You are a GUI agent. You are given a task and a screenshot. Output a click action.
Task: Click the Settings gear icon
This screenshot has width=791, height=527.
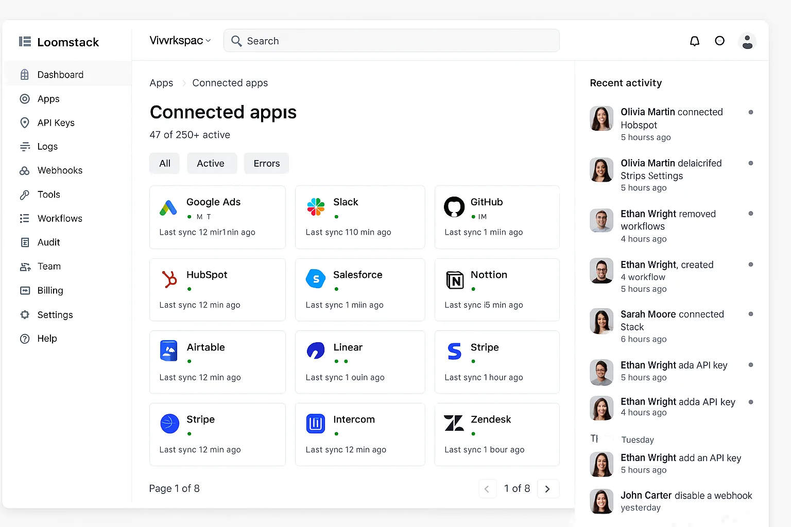[x=25, y=314]
